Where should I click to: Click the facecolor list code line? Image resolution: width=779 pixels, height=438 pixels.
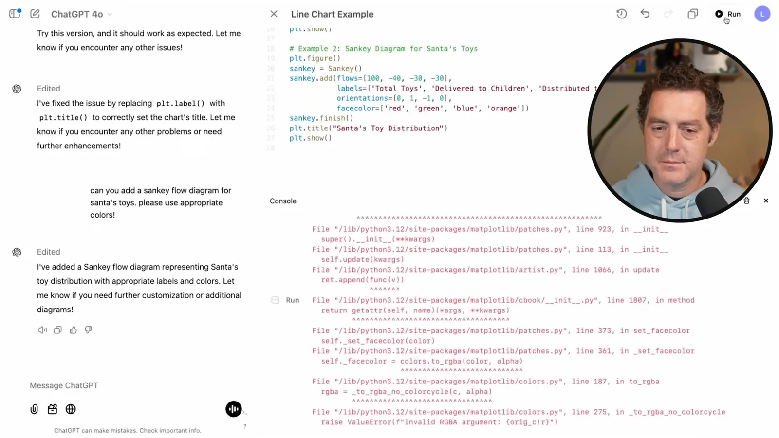pyautogui.click(x=432, y=108)
